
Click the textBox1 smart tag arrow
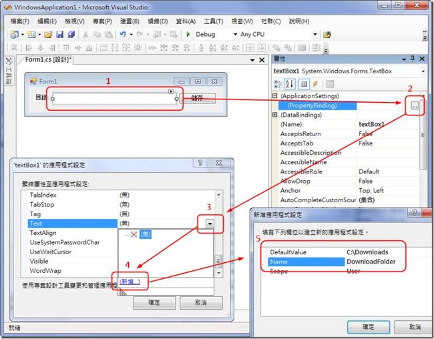(x=171, y=91)
